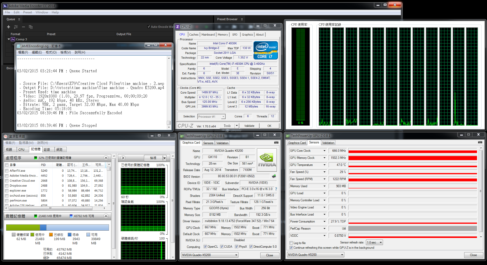The height and width of the screenshot is (265, 487).
Task: Click the Output File column header in Queue
Action: pyautogui.click(x=124, y=34)
